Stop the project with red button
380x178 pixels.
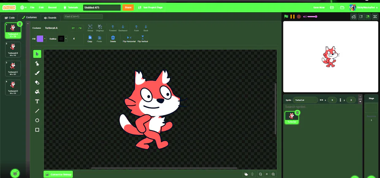[x=299, y=17]
